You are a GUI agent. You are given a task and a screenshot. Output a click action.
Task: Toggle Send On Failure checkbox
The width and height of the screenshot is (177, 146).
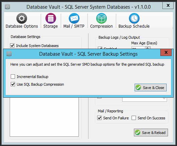pyautogui.click(x=99, y=118)
